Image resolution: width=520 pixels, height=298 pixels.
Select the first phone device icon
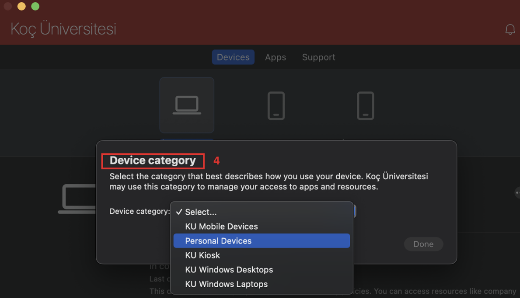click(x=276, y=106)
